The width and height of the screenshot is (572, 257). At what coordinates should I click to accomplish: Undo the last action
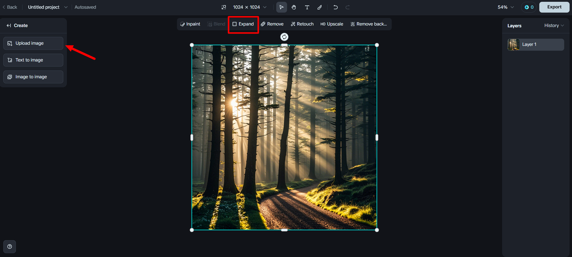click(x=336, y=7)
